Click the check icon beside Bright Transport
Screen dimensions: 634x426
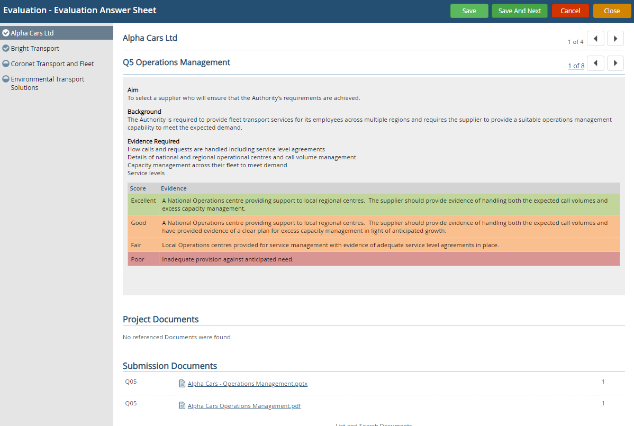(6, 48)
